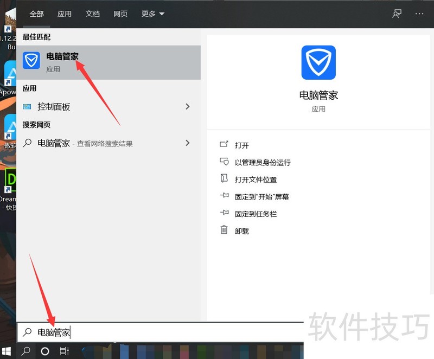This screenshot has width=434, height=359.
Task: Click 卸载 to uninstall app
Action: click(241, 231)
